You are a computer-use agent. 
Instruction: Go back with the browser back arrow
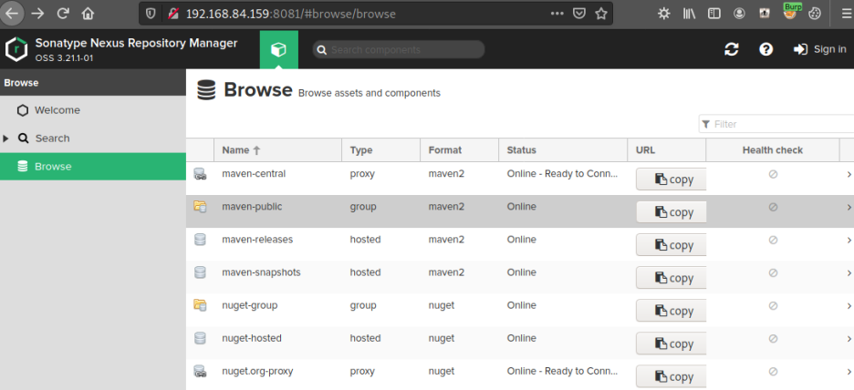[x=12, y=14]
